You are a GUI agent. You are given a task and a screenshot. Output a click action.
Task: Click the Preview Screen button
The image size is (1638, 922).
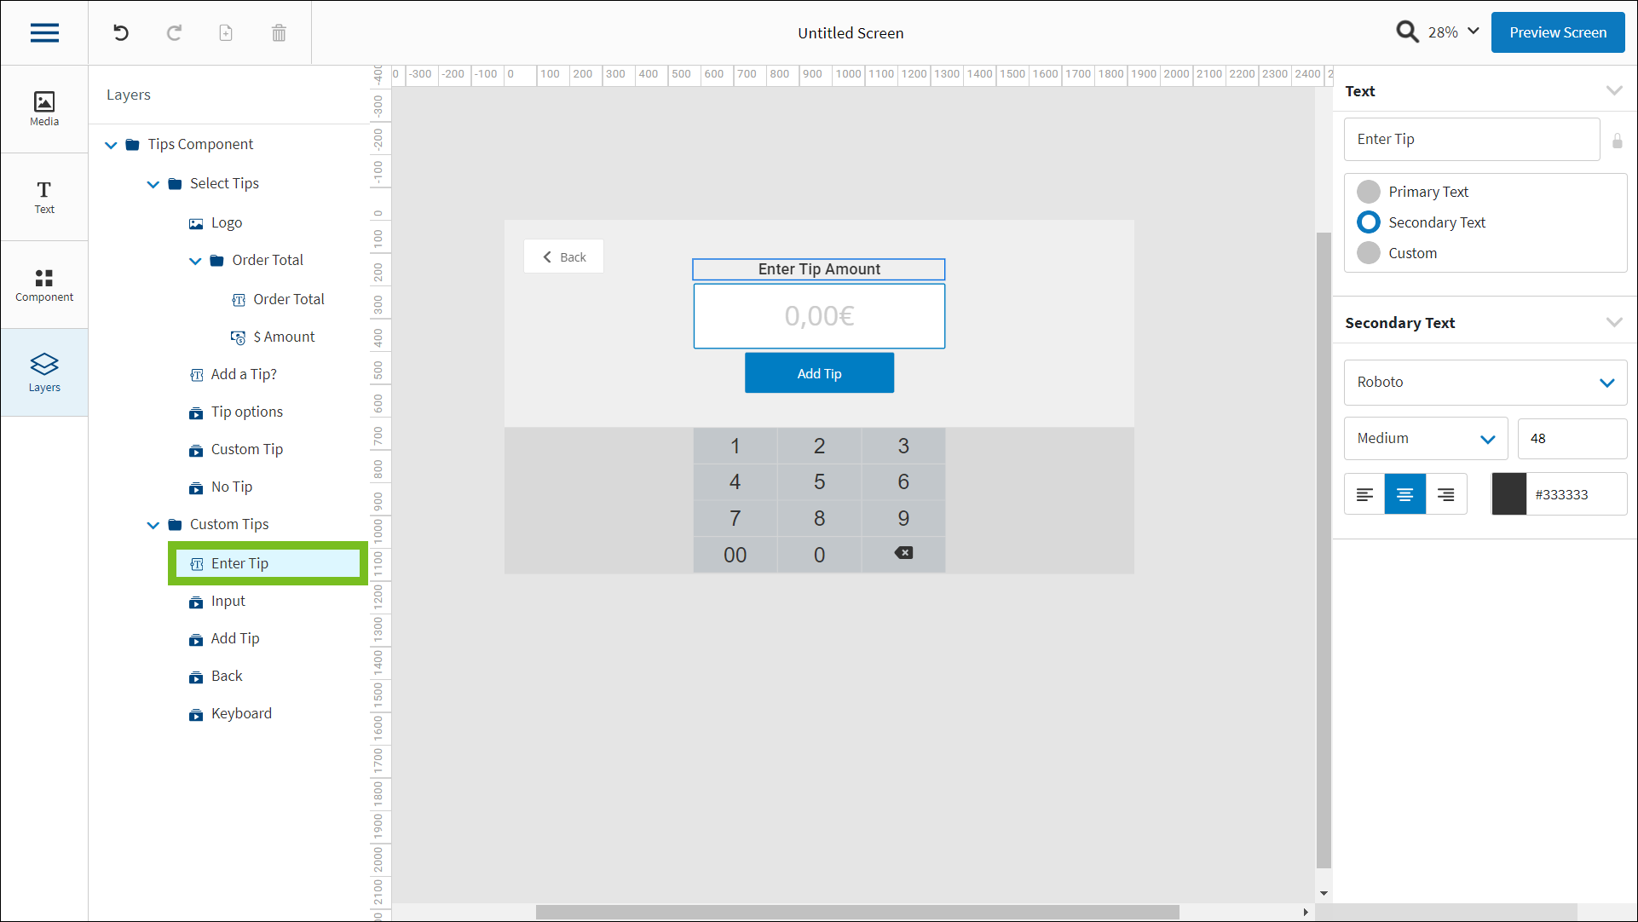coord(1557,32)
